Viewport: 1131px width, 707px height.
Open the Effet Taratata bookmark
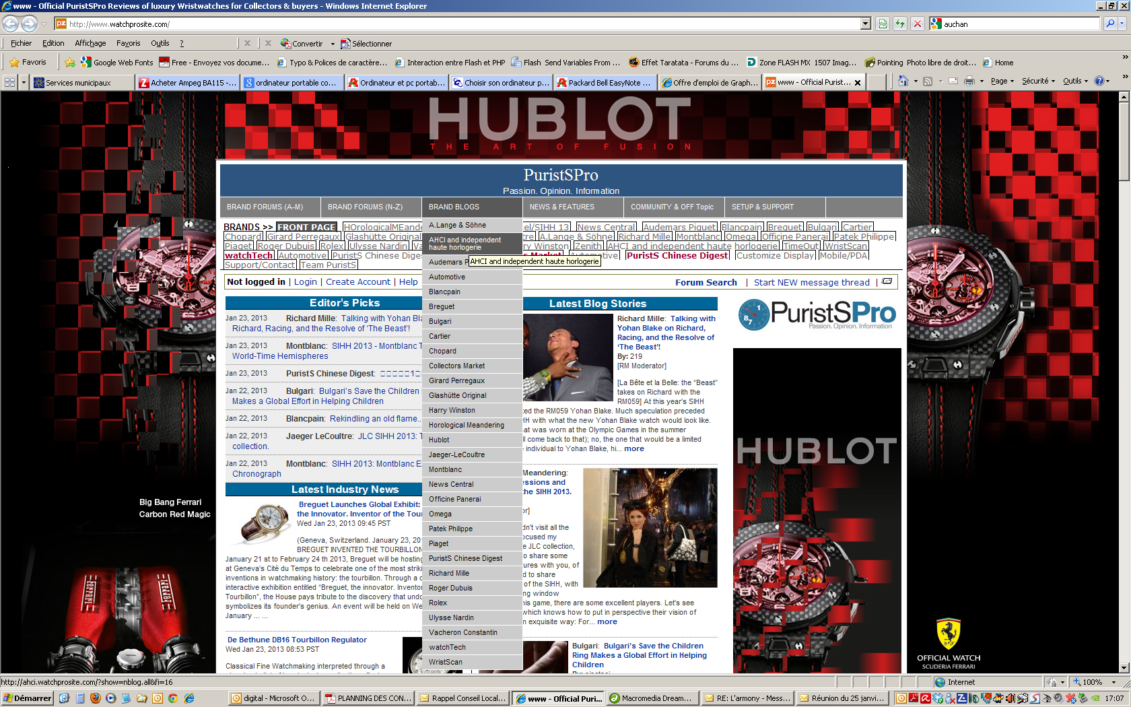(x=683, y=63)
